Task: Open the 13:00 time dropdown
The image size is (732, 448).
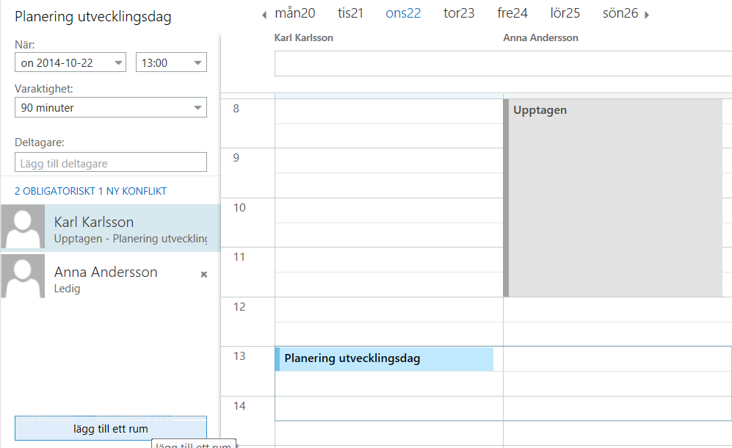Action: [x=198, y=63]
